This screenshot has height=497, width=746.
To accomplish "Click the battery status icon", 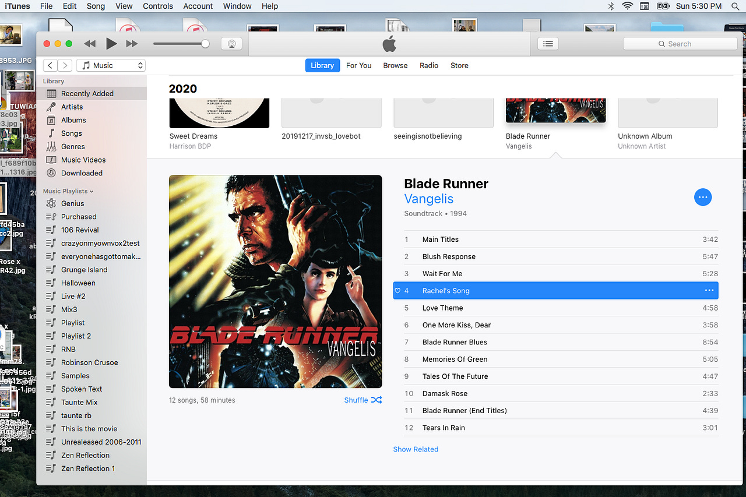I will 663,6.
